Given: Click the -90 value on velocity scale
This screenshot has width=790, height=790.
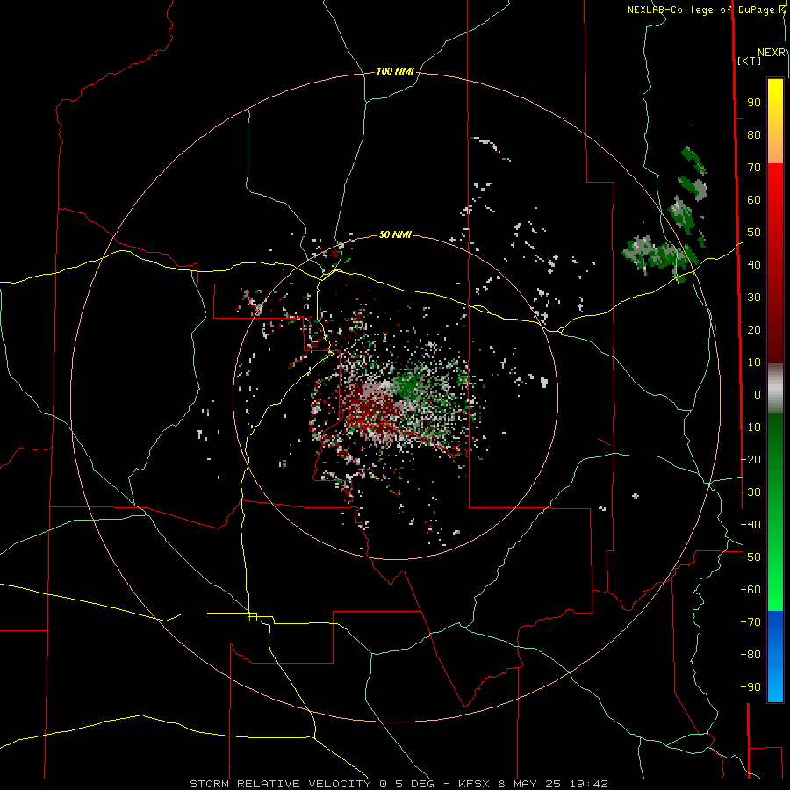Looking at the screenshot, I should point(750,686).
